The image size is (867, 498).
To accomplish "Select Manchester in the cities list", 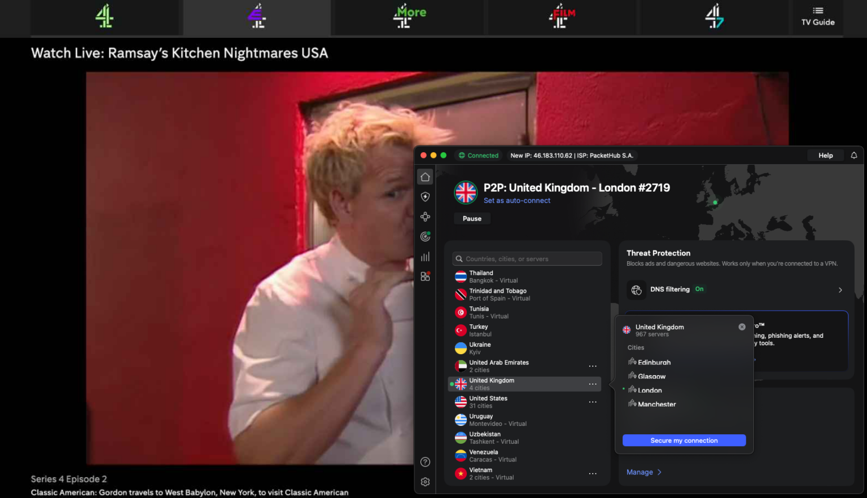I will [x=652, y=404].
